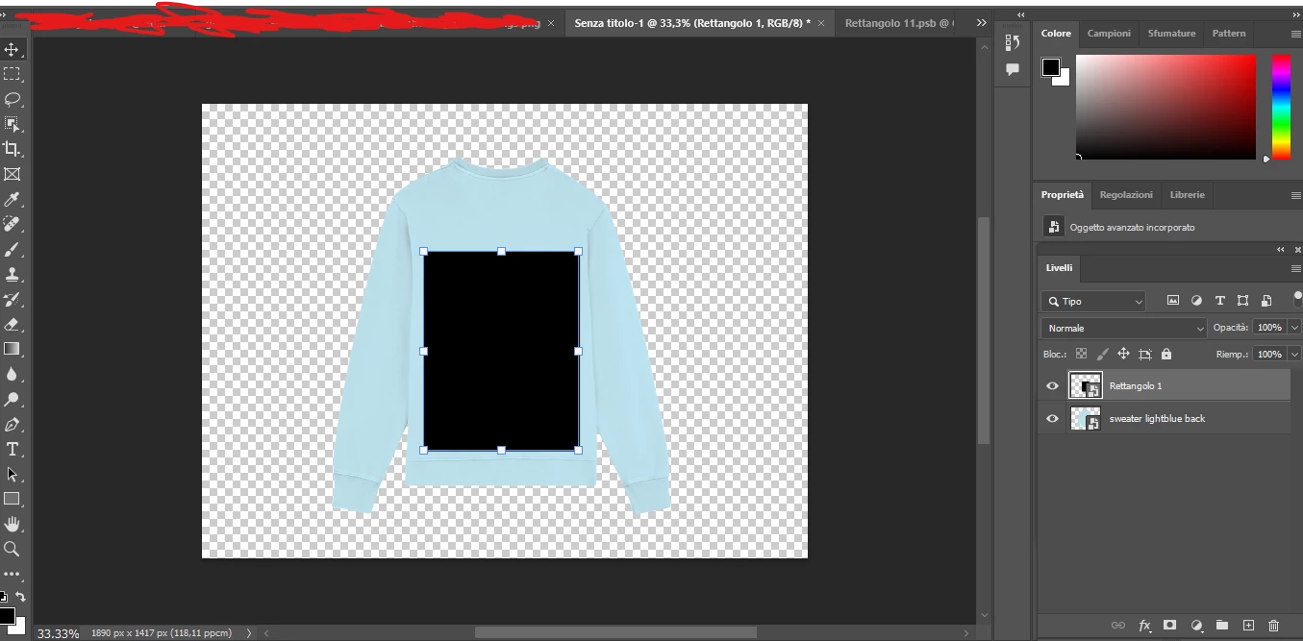This screenshot has height=641, width=1303.
Task: Click the link layers icon
Action: (1117, 626)
